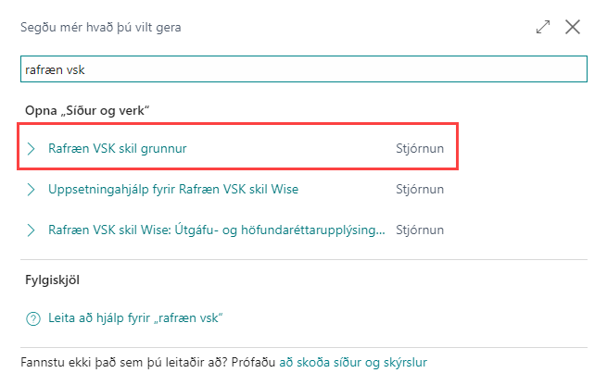Click the search field containing "rafræn vsk"
The image size is (607, 373).
coord(303,69)
